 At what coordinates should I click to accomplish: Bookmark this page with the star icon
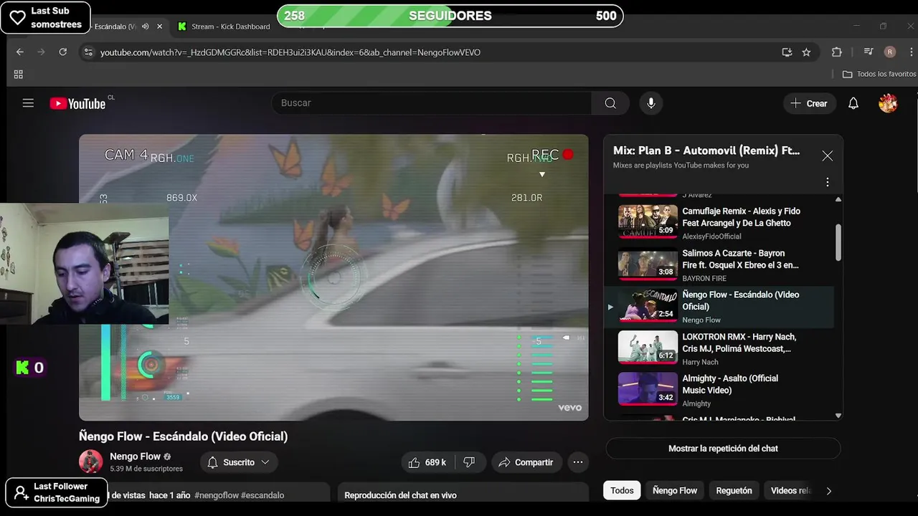(806, 52)
